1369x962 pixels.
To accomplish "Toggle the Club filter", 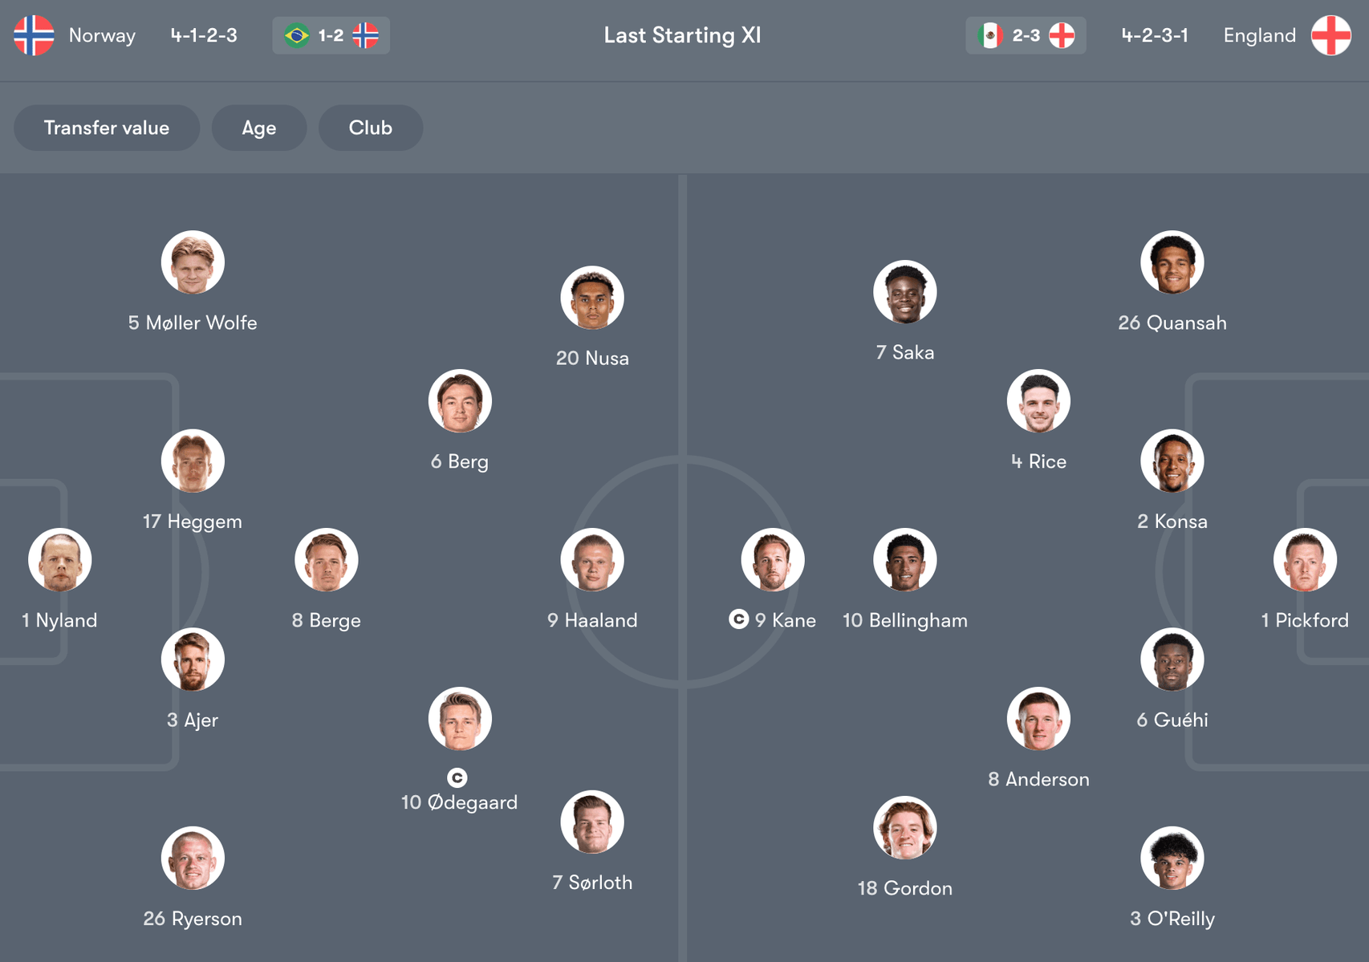I will pos(371,128).
